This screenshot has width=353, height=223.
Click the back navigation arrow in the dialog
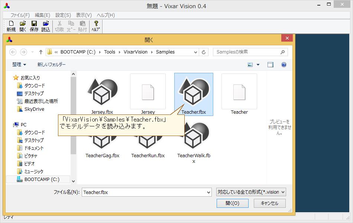point(13,52)
